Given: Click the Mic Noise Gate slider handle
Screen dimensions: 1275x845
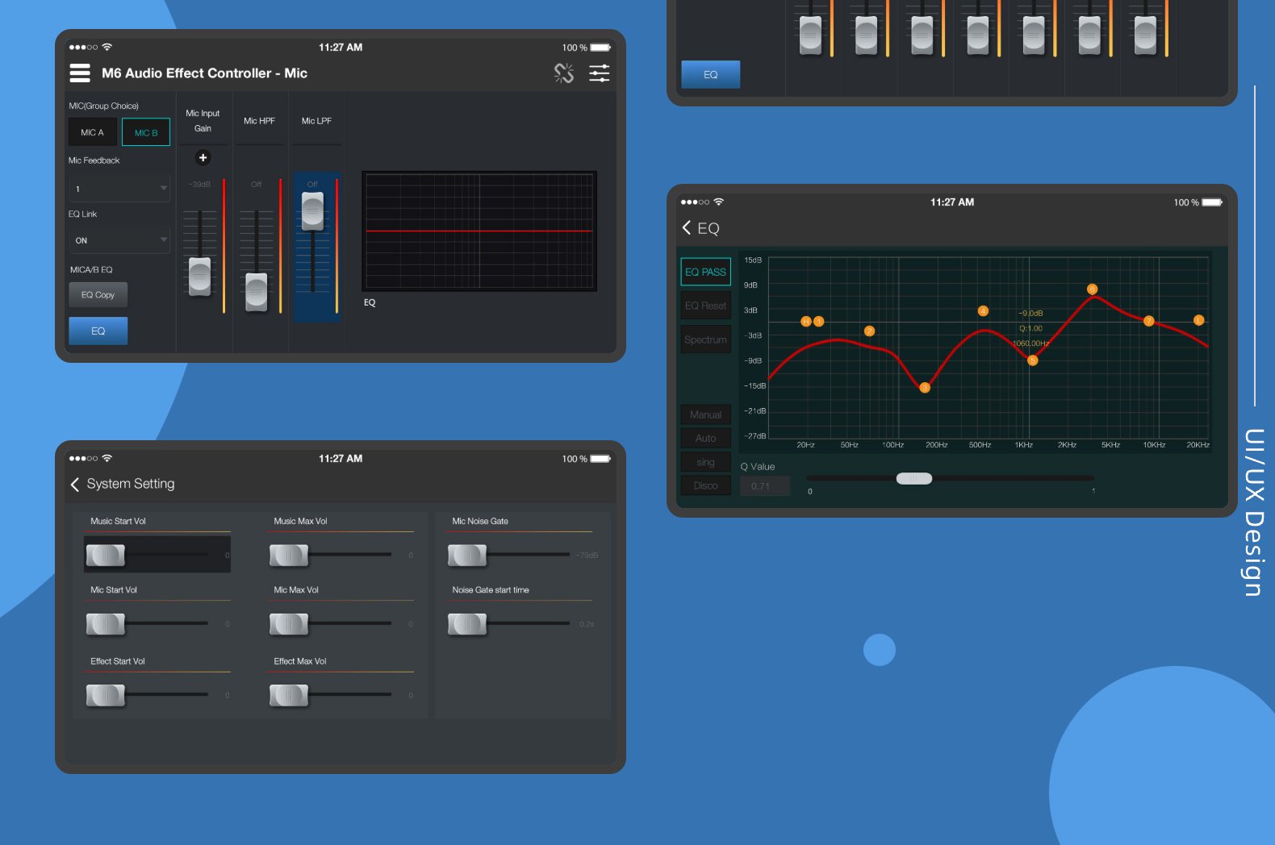Looking at the screenshot, I should coord(467,556).
